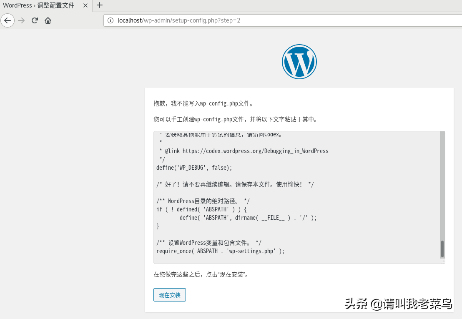Viewport: 462px width, 319px height.
Task: Click the WordPress logo
Action: (299, 62)
